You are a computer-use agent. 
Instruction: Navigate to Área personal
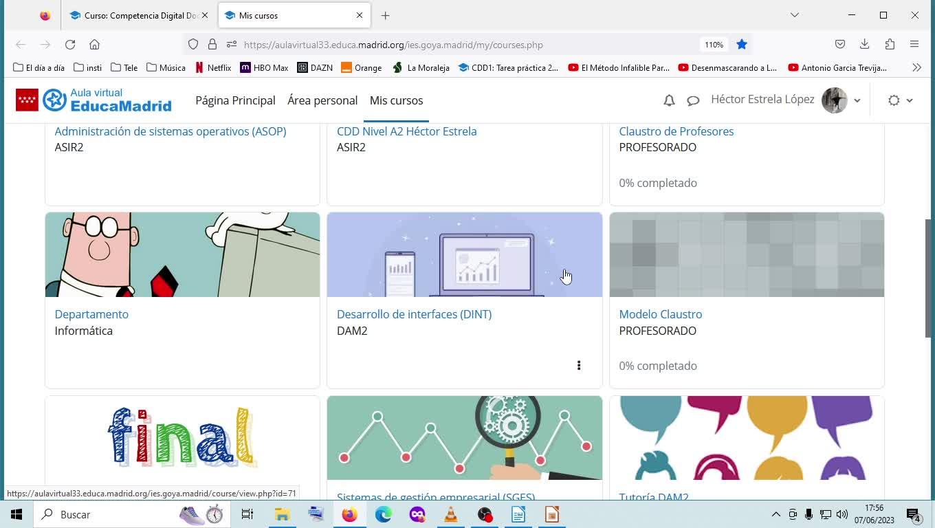coord(322,100)
